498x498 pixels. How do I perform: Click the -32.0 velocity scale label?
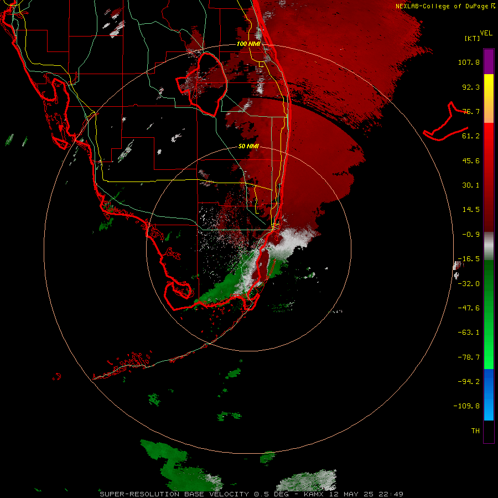(x=469, y=284)
